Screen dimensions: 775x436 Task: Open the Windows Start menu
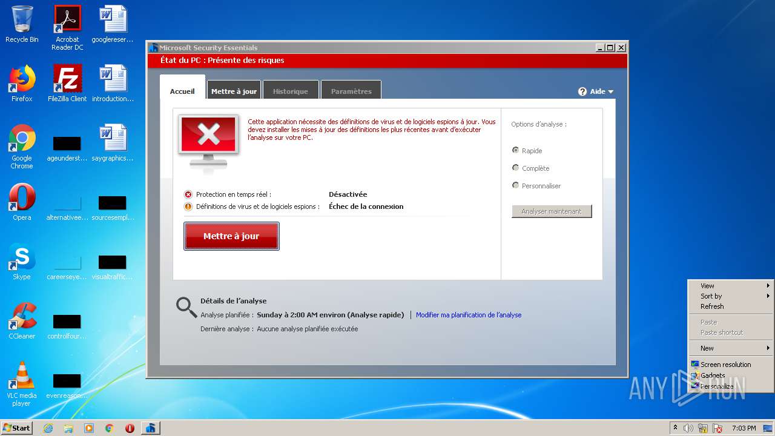point(17,428)
